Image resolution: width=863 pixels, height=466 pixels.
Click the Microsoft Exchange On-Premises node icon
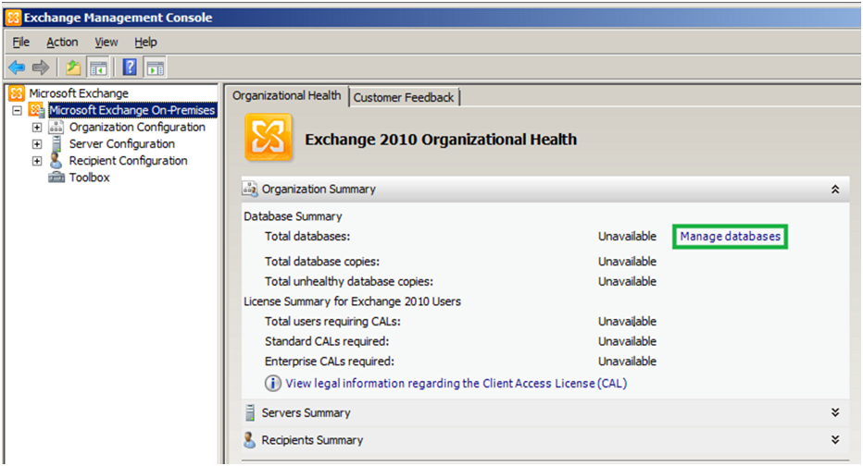point(37,110)
